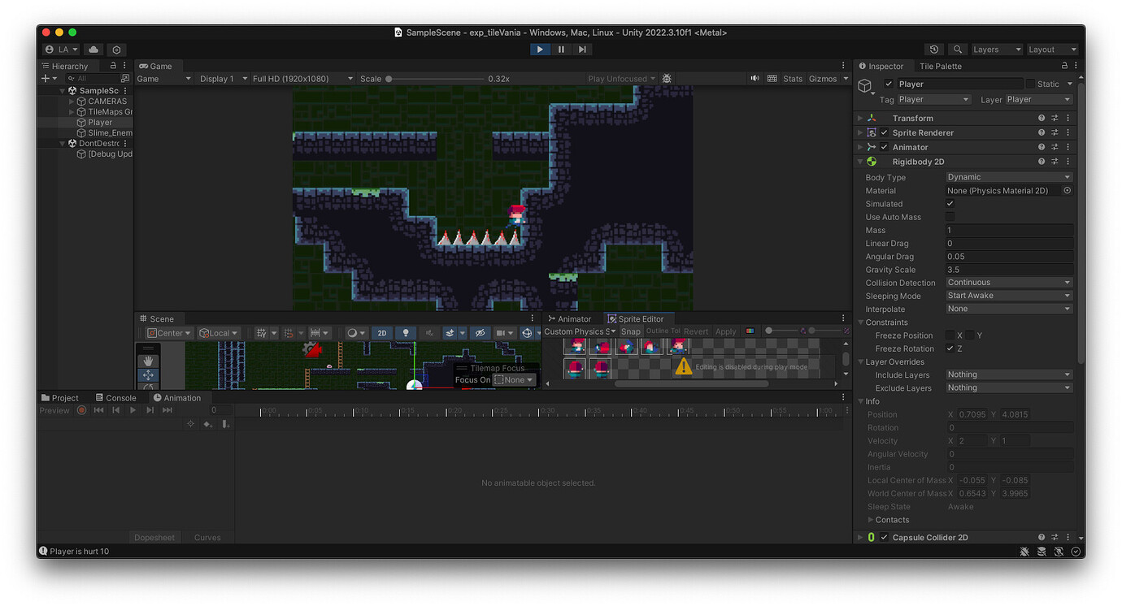Image resolution: width=1122 pixels, height=606 pixels.
Task: Adjust the Game view Scale slider
Action: 435,79
